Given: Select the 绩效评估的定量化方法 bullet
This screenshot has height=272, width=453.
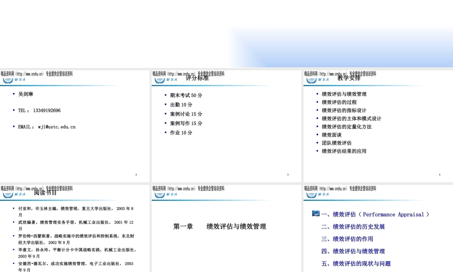Looking at the screenshot, I should [347, 126].
